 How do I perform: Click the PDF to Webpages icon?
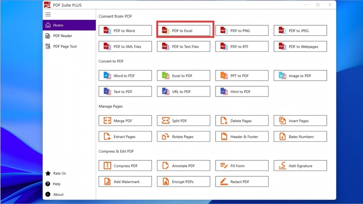282,47
